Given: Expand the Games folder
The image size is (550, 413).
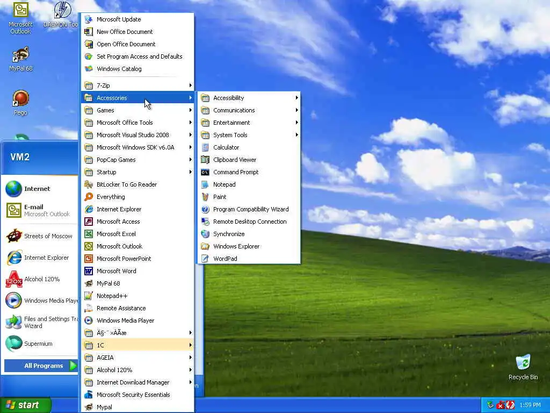Looking at the screenshot, I should [x=137, y=110].
